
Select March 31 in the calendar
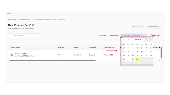pos(128,48)
